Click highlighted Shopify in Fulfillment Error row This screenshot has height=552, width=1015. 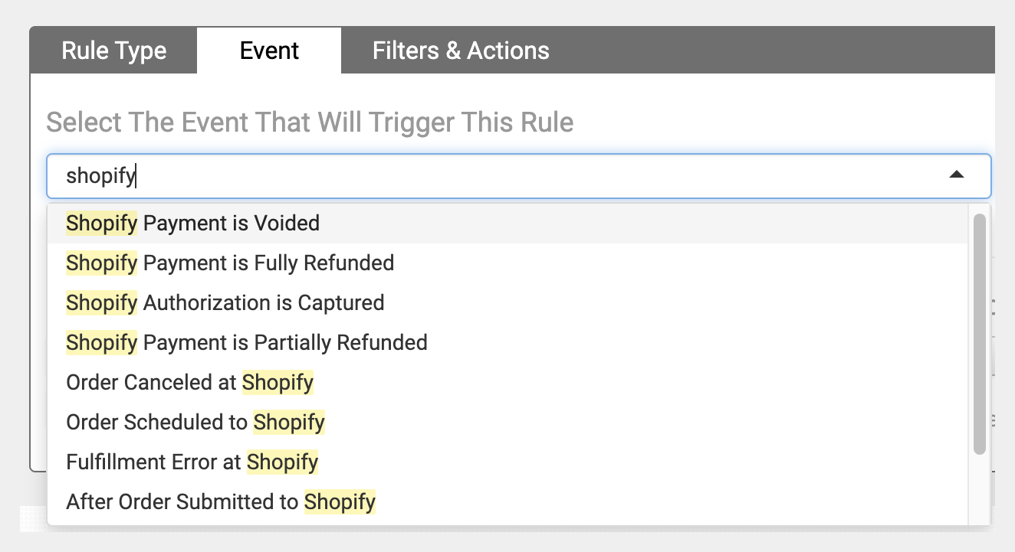[282, 462]
